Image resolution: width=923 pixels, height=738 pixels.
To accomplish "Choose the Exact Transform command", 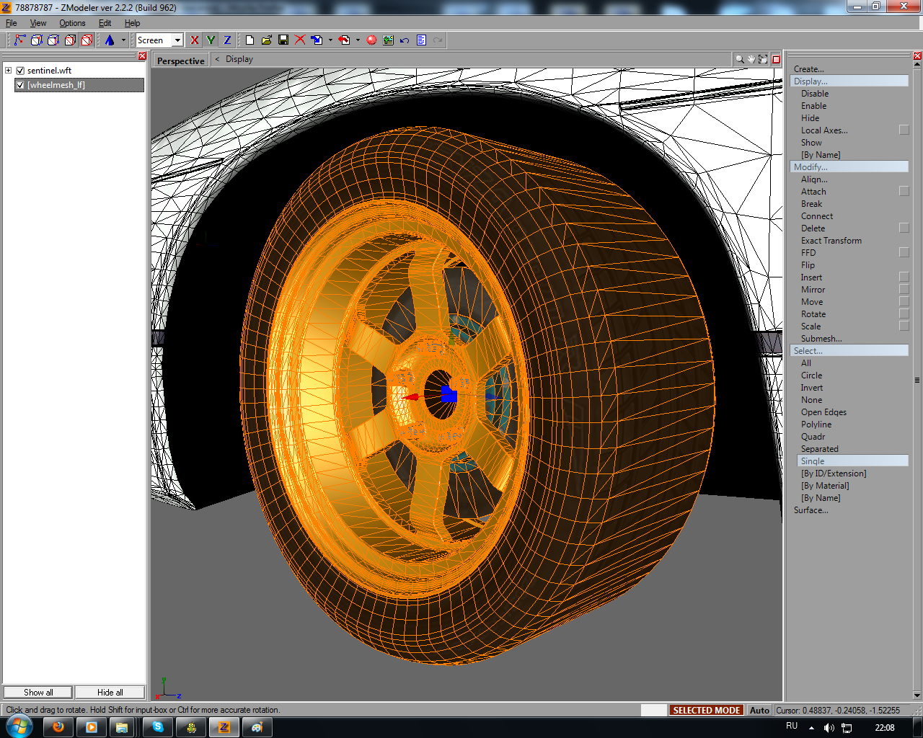I will 831,241.
